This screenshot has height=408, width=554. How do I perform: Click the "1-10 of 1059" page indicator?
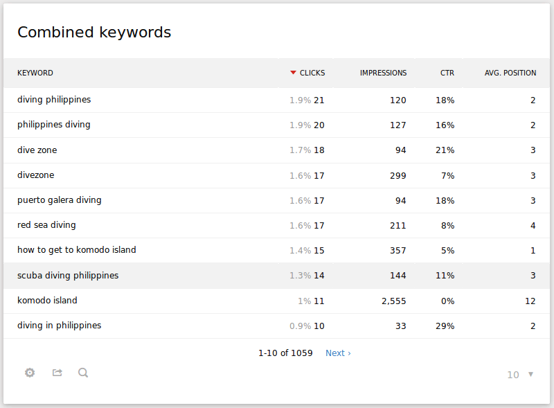[x=285, y=353]
